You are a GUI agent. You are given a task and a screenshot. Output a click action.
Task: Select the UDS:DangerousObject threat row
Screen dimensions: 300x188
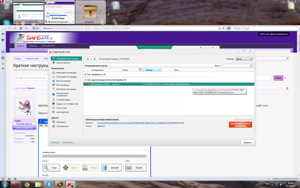[x=169, y=84]
